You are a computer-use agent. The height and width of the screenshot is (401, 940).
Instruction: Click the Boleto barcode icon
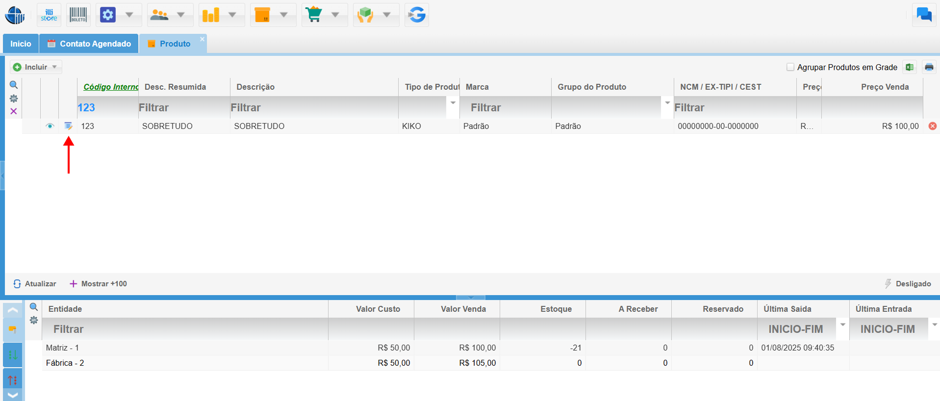78,15
